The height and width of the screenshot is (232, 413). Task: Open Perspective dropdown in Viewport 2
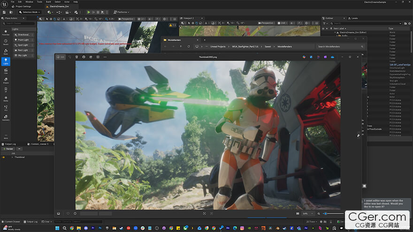click(266, 23)
